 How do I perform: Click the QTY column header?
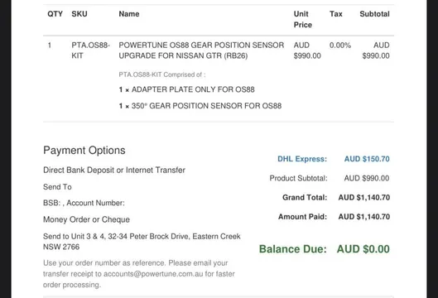[x=55, y=14]
